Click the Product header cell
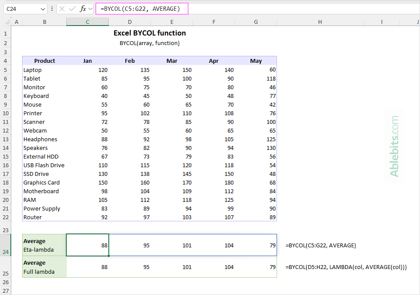Viewport: 420px width, 295px height. [44, 61]
